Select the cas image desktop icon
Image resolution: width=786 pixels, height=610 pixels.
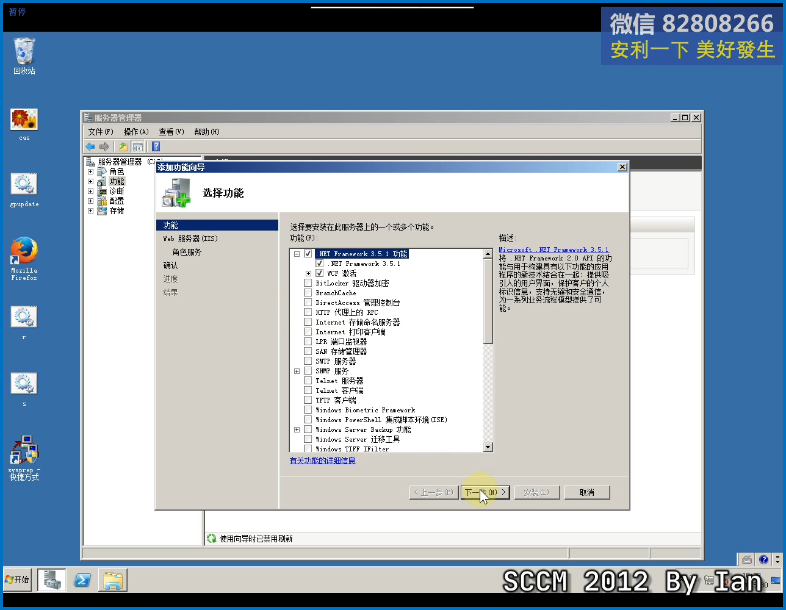point(24,124)
